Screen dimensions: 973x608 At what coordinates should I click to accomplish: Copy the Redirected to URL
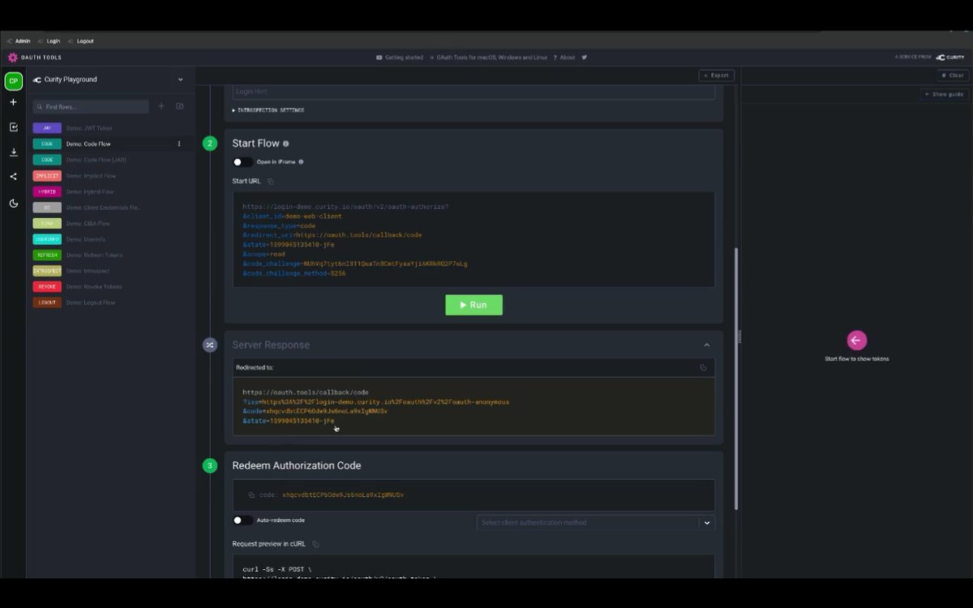coord(703,367)
